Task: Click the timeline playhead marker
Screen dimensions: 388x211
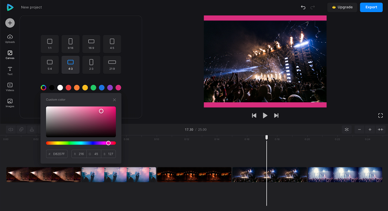Action: [x=266, y=137]
